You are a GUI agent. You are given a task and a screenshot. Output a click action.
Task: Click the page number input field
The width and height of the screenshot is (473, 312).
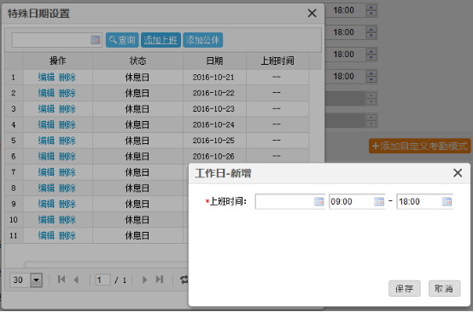pos(102,280)
